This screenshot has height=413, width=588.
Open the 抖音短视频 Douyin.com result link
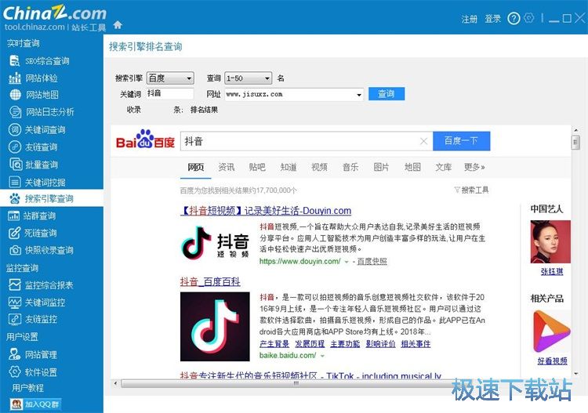tap(266, 211)
